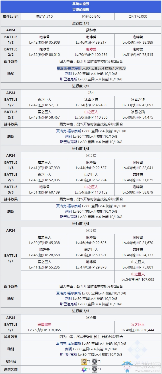Open 斯巴达克斯 link in 进行度 3/5 助战
162x374 pixels.
pos(69,217)
